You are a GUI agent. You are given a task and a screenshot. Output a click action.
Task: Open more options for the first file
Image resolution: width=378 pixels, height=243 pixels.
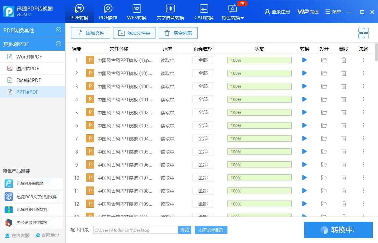pos(363,60)
